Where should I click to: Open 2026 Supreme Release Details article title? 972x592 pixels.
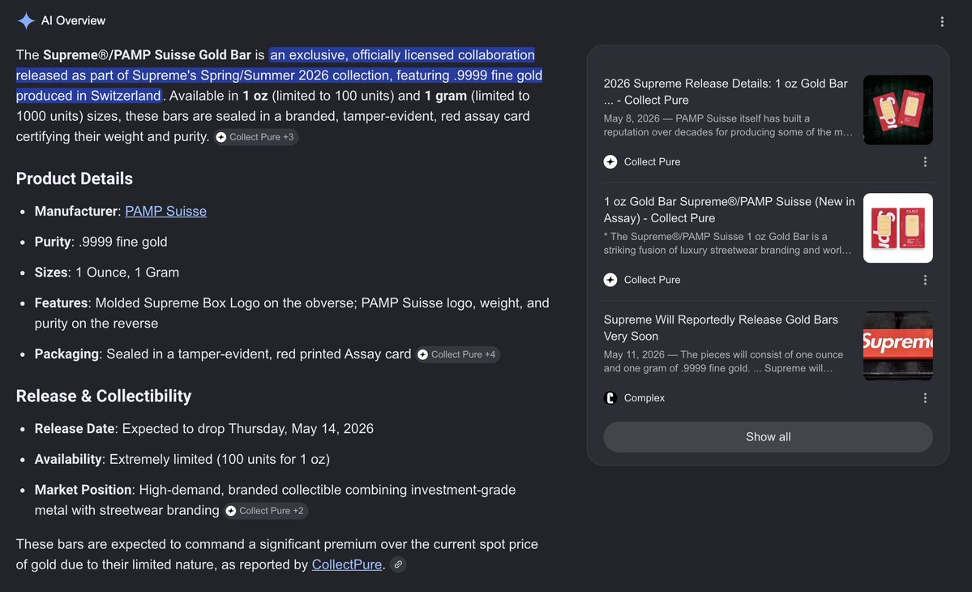pos(726,92)
